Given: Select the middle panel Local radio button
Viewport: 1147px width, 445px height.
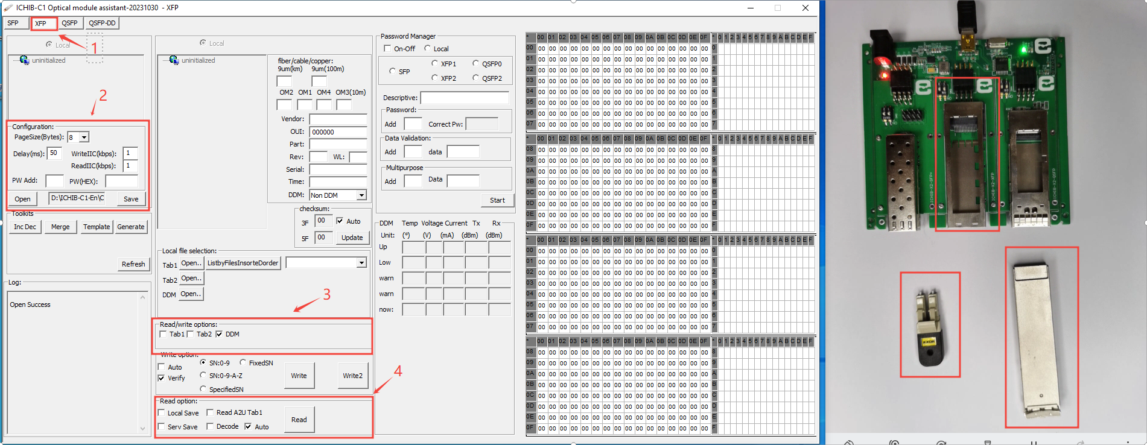Looking at the screenshot, I should [x=203, y=43].
